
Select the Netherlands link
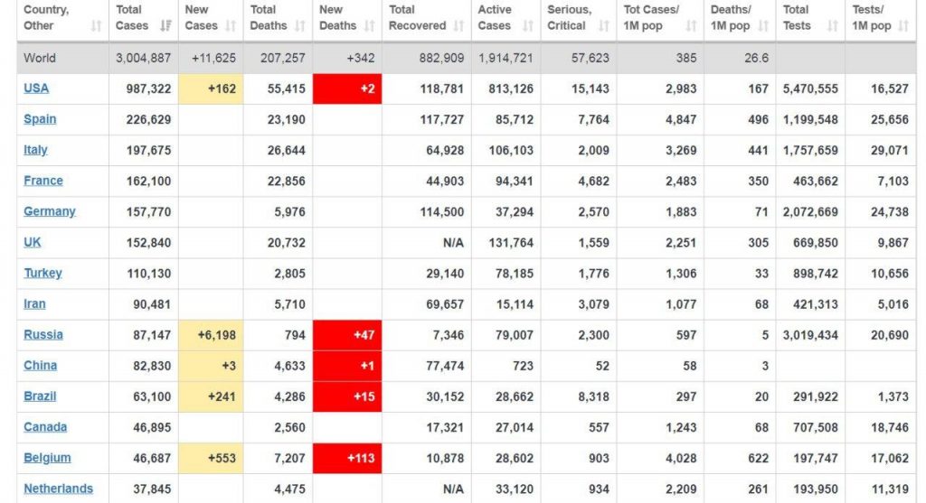pos(59,489)
